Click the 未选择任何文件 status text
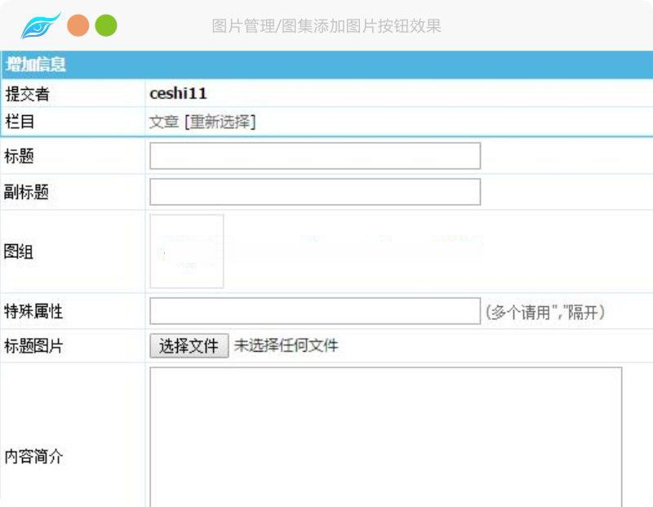The width and height of the screenshot is (653, 507). pyautogui.click(x=286, y=346)
